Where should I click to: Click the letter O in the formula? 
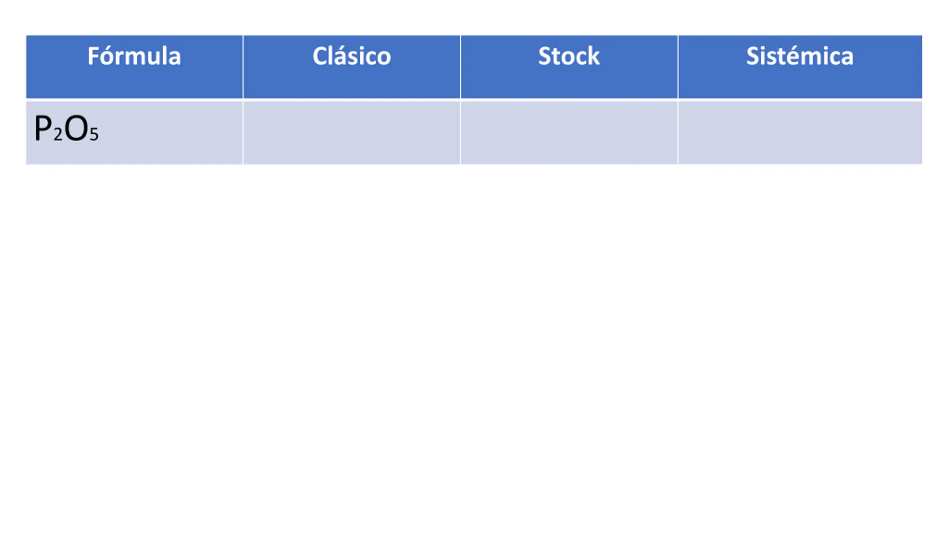click(76, 128)
